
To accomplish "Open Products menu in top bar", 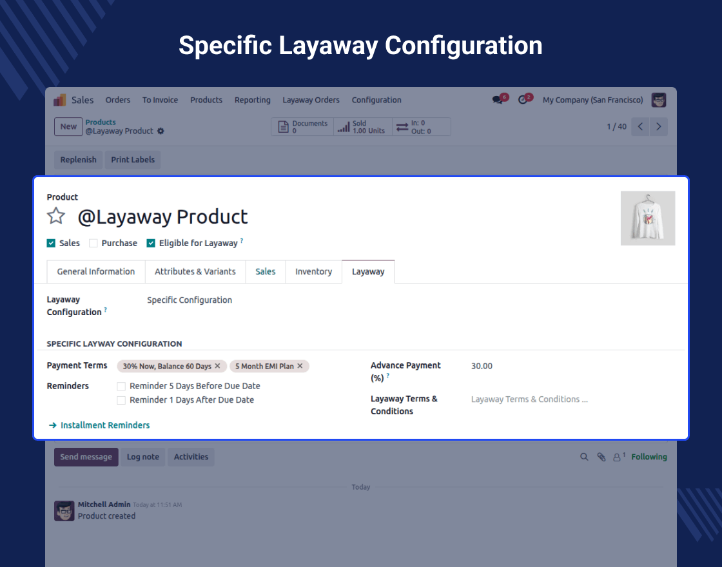I will (206, 100).
